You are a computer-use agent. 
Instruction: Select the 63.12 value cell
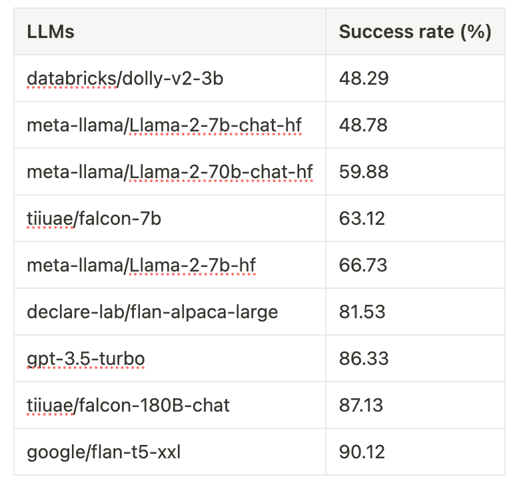(x=362, y=219)
